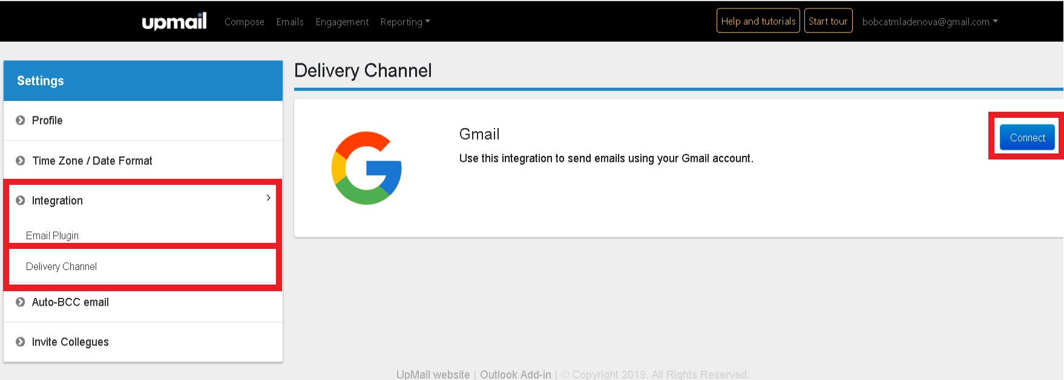Image resolution: width=1064 pixels, height=380 pixels.
Task: Click the Google G logo
Action: coord(367,168)
